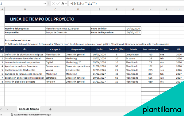
Task: Expand the Name Box dropdown arrow
Action: click(44, 4)
